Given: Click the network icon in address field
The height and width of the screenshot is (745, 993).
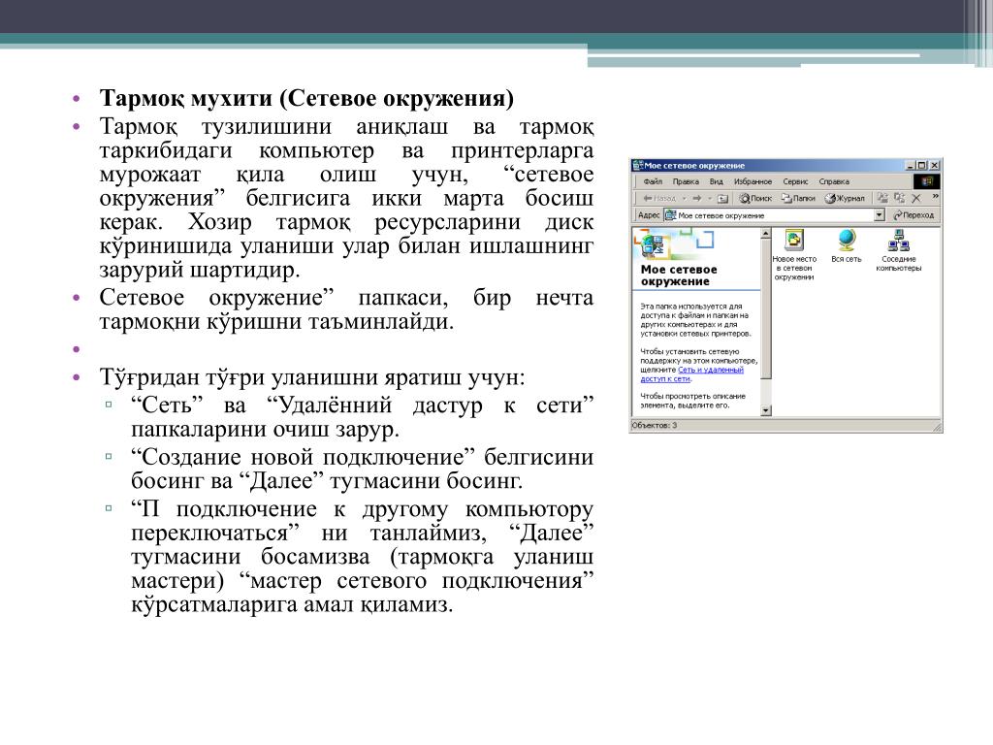Looking at the screenshot, I should 671,215.
